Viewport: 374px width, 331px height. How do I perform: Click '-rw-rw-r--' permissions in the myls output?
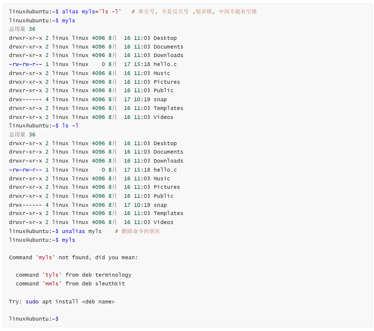click(25, 64)
